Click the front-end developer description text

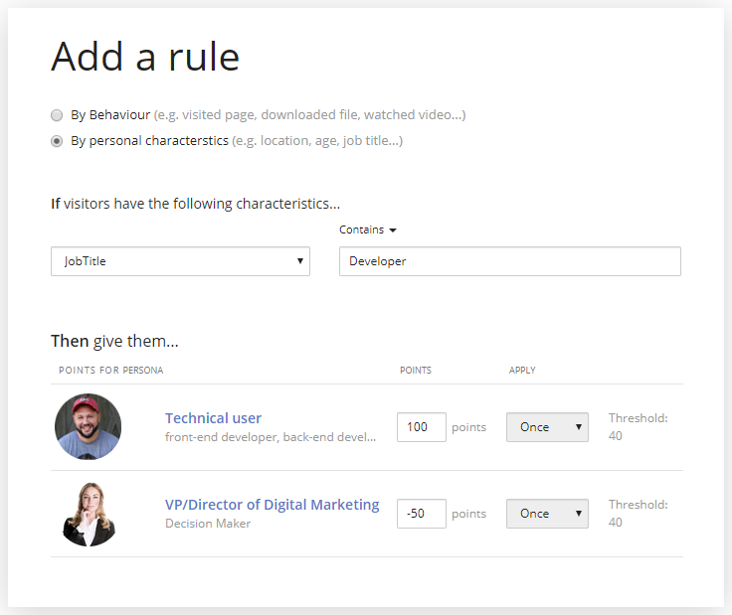tap(271, 437)
